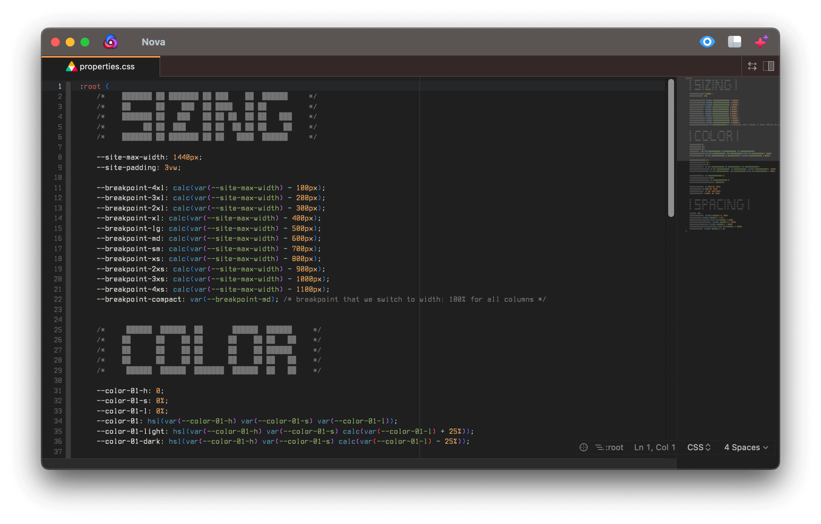Click the green zoom window button
The height and width of the screenshot is (524, 821).
pyautogui.click(x=85, y=42)
